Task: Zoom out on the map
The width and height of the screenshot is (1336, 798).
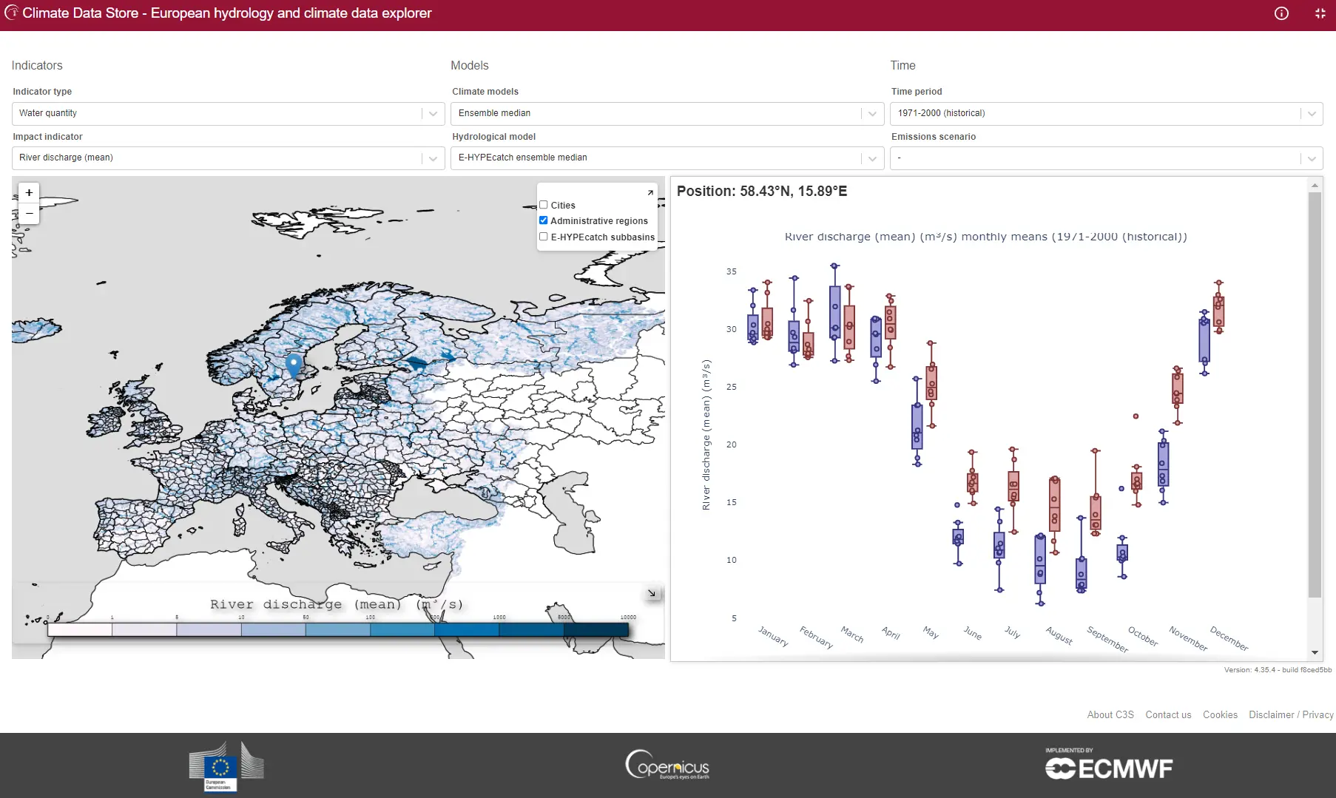Action: [29, 213]
